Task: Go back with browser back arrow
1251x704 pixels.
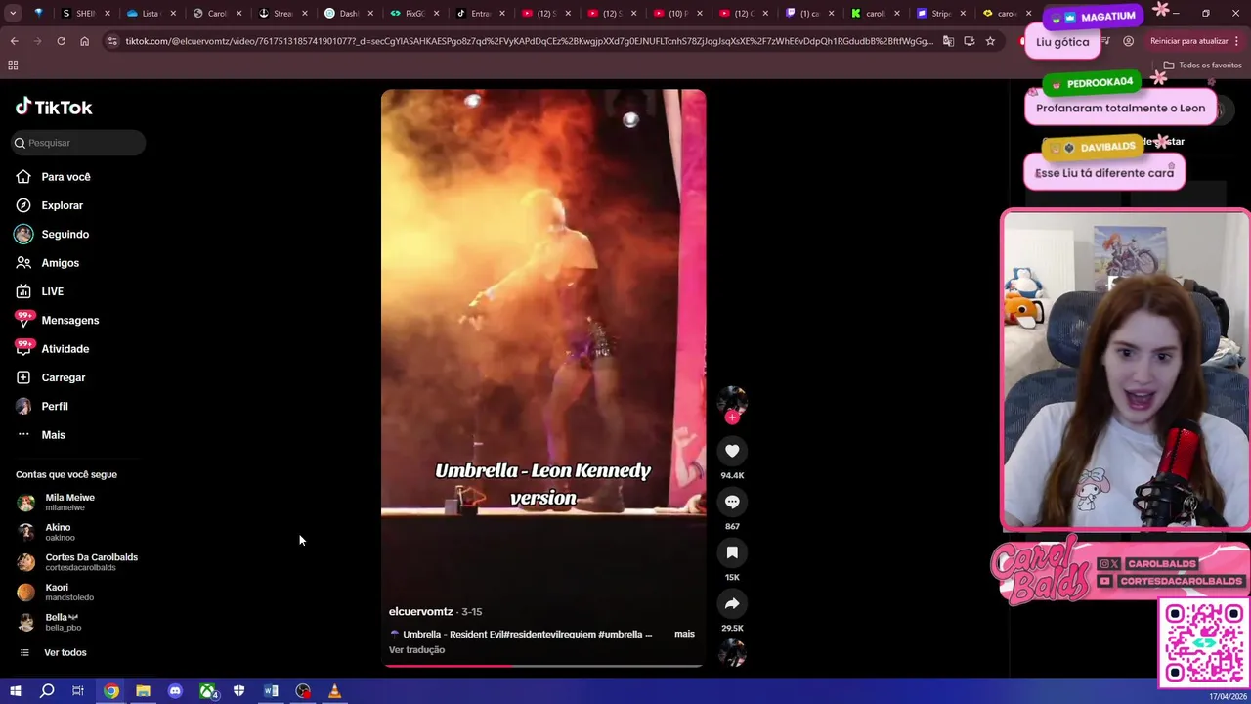Action: coord(14,41)
